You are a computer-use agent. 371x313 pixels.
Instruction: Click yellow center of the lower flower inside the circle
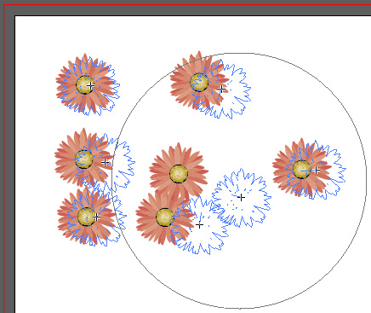(x=165, y=217)
